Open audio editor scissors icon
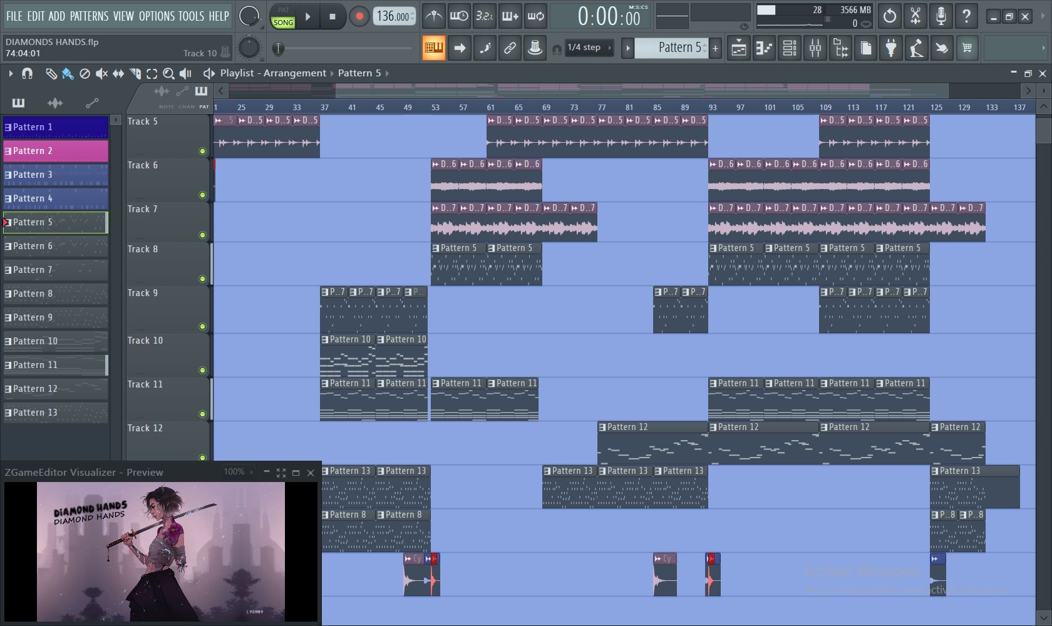The width and height of the screenshot is (1052, 626). coord(915,16)
